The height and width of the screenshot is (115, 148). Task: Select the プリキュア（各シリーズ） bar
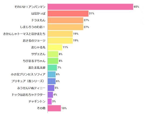click(x=52, y=81)
